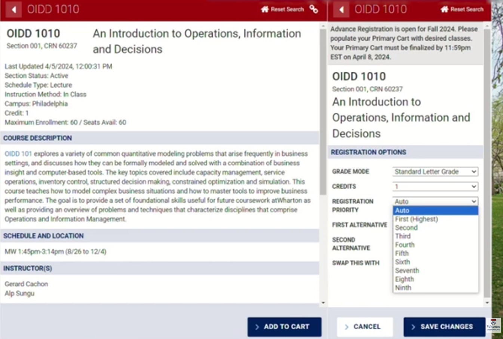Open the OIDD 101 course link
The image size is (503, 339).
pos(18,154)
